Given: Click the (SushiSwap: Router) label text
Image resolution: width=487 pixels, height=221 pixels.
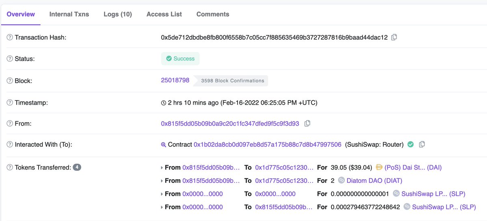Looking at the screenshot, I should pyautogui.click(x=374, y=144).
